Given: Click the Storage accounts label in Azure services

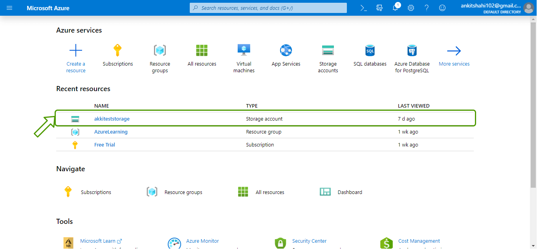Looking at the screenshot, I should tap(328, 67).
